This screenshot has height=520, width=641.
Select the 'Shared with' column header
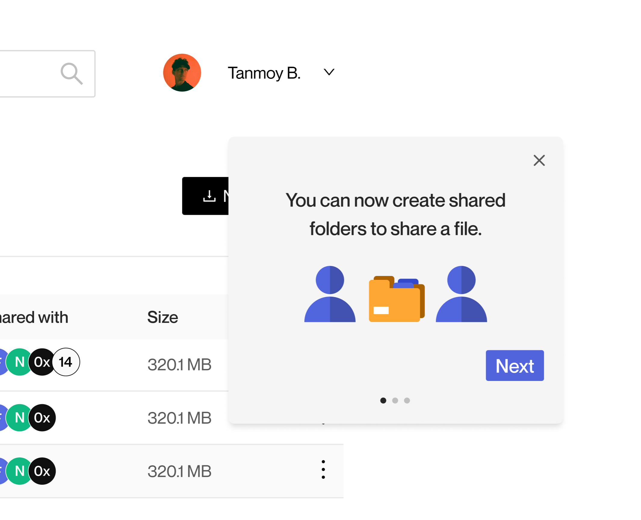point(34,317)
